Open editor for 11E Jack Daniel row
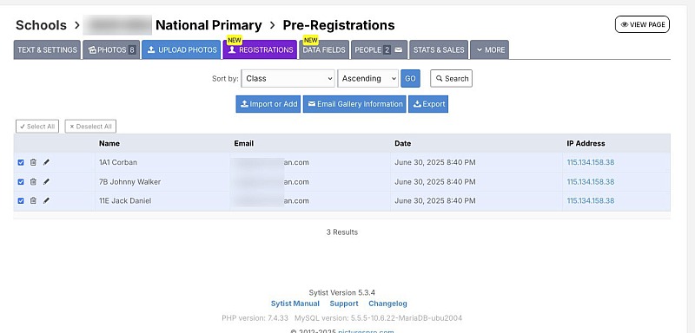This screenshot has height=333, width=695. pyautogui.click(x=46, y=201)
